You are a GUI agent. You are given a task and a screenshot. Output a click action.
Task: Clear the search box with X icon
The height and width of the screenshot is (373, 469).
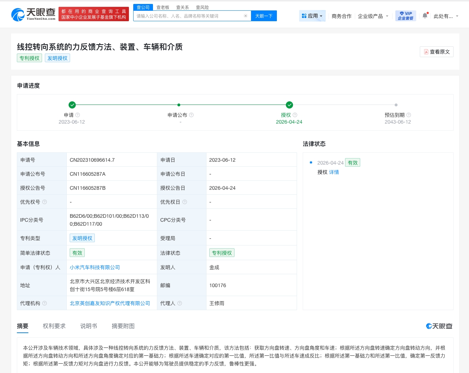(x=246, y=16)
